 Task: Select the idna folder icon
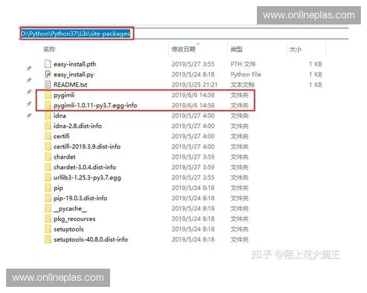(48, 115)
